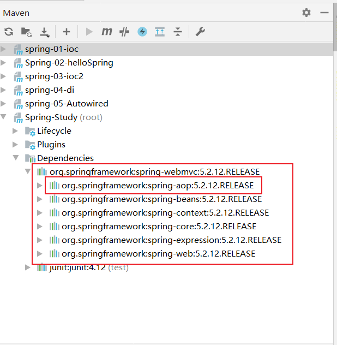The image size is (337, 345).
Task: Toggle Skip Tests mode lightning icon
Action: click(142, 32)
